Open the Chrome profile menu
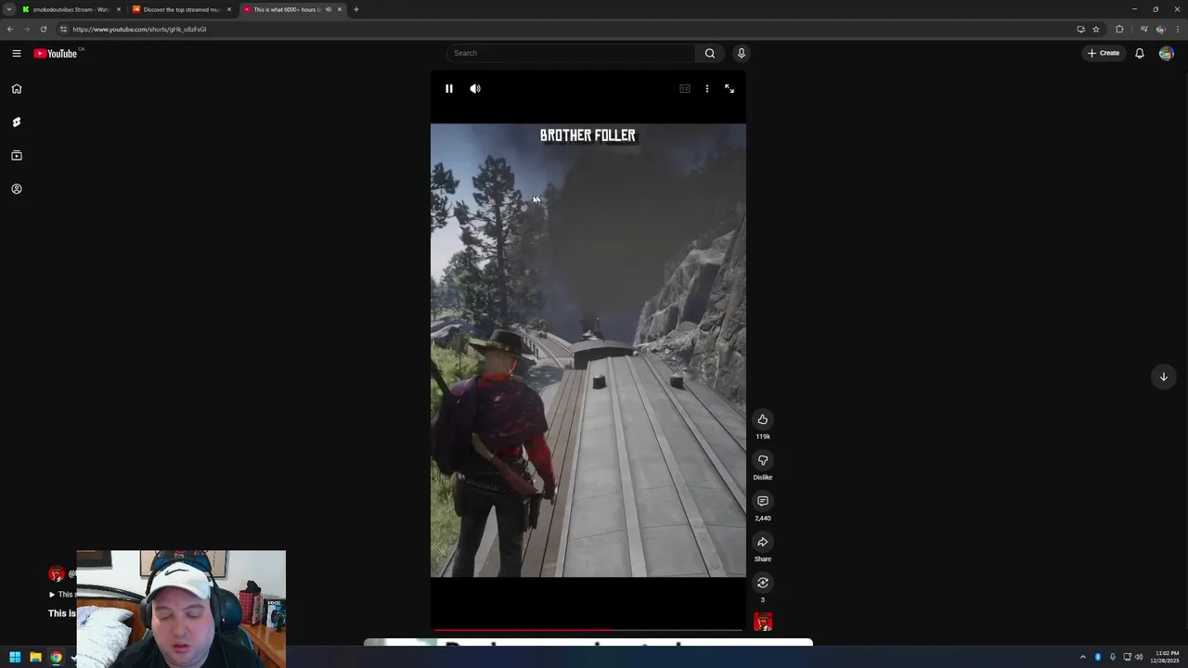 coord(1160,29)
